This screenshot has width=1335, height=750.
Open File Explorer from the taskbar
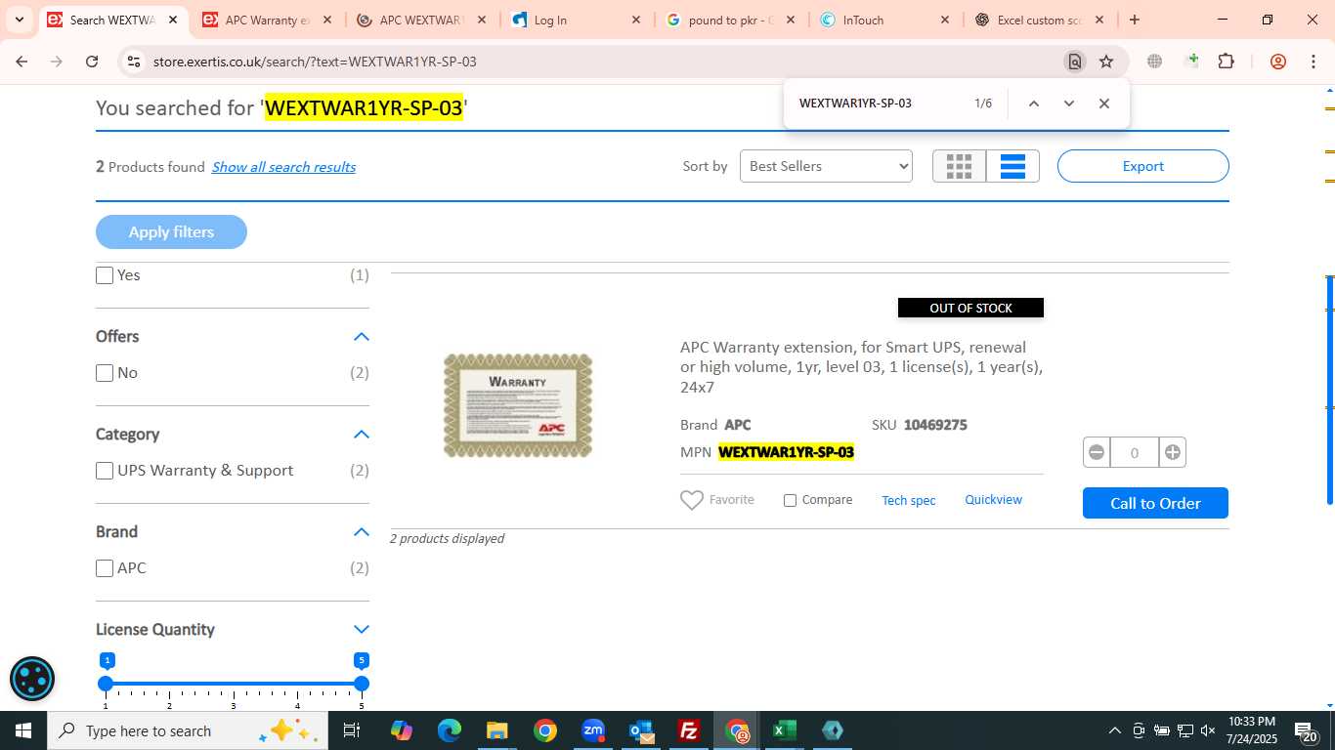coord(497,730)
